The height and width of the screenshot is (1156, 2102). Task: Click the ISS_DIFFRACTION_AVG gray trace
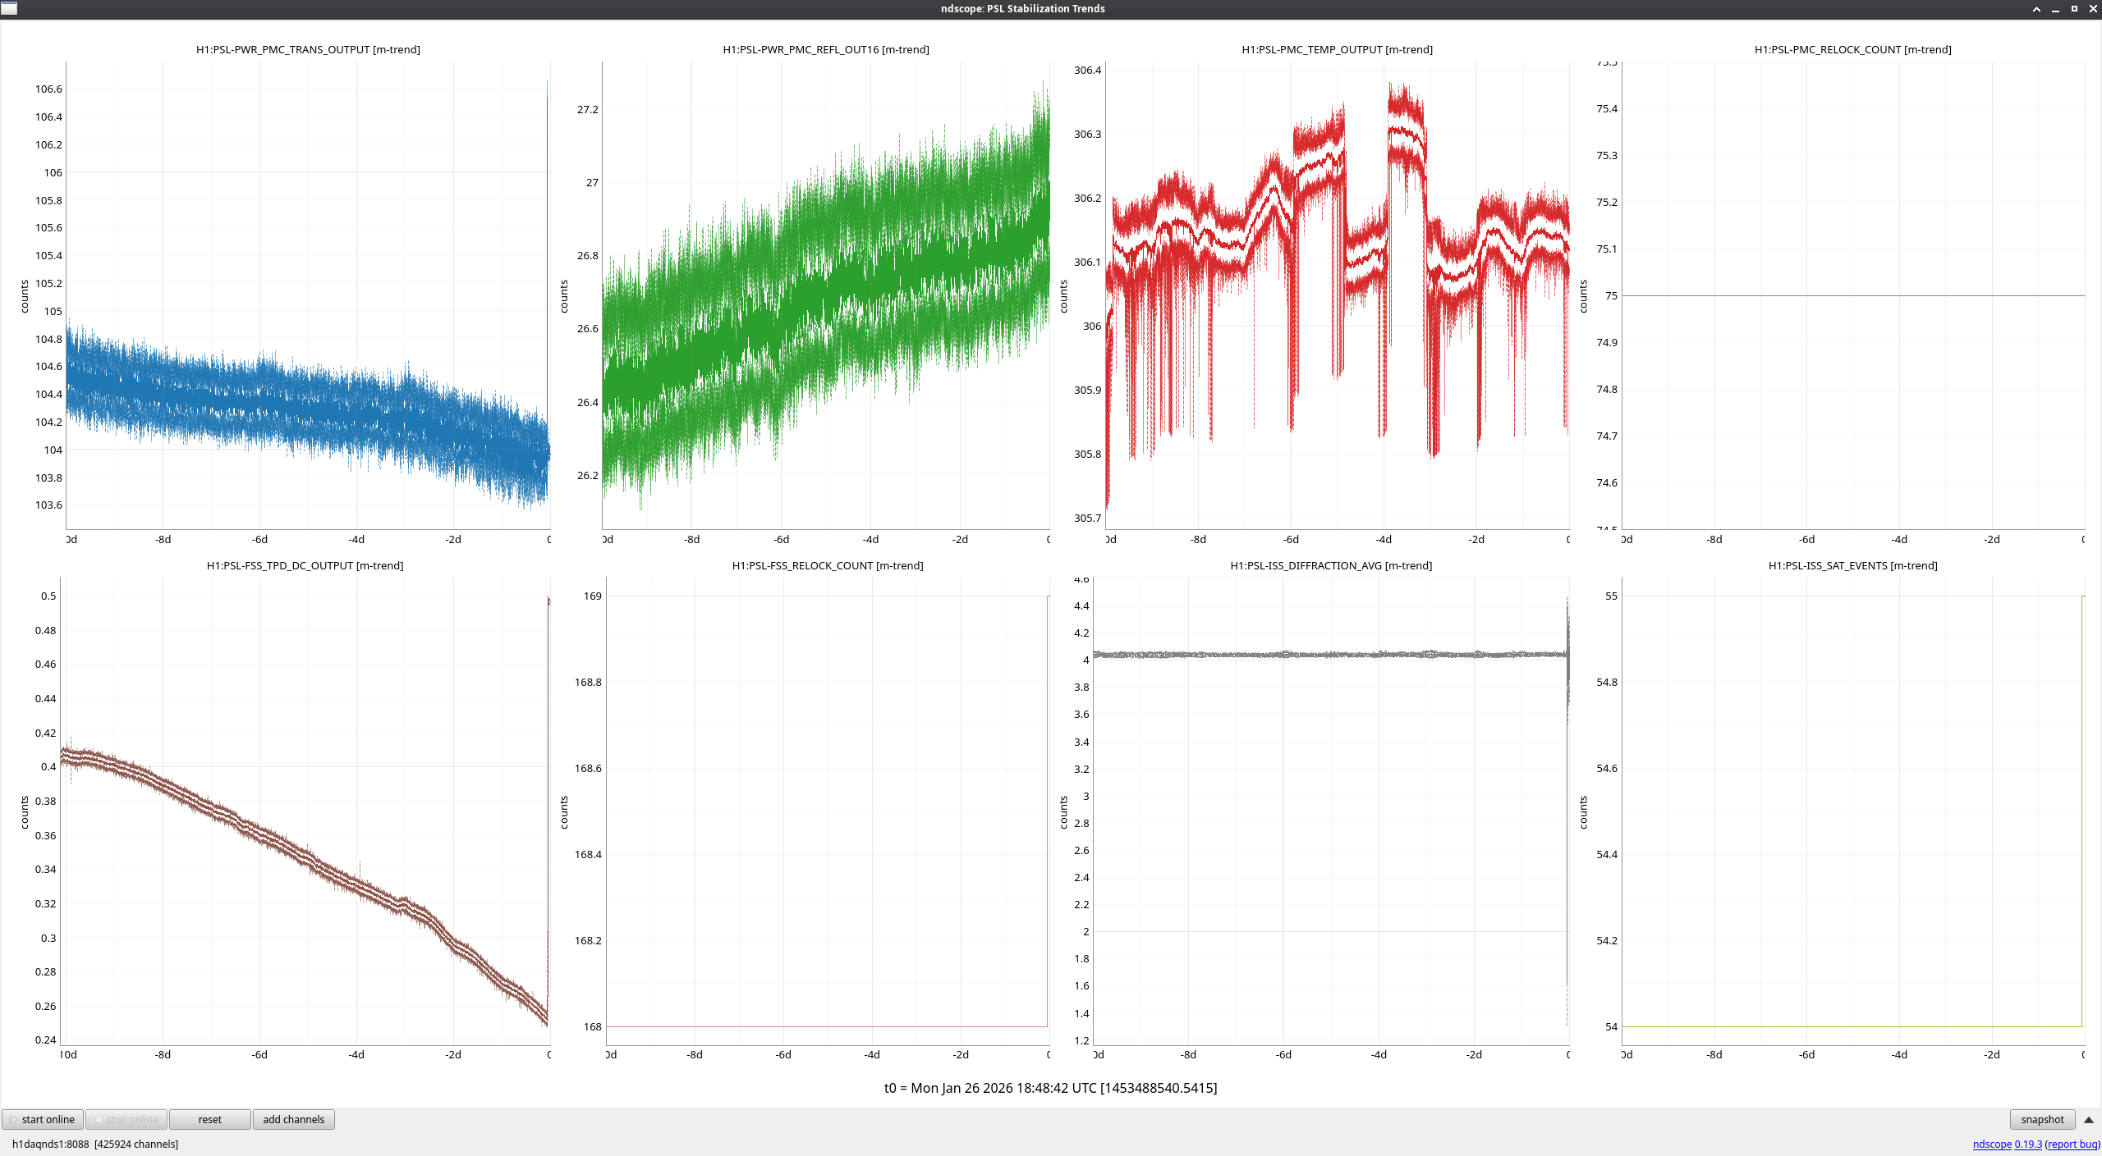point(1330,655)
